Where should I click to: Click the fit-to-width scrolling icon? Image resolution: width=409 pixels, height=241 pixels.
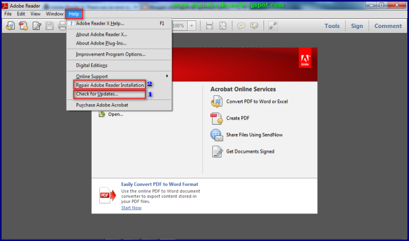pos(210,26)
